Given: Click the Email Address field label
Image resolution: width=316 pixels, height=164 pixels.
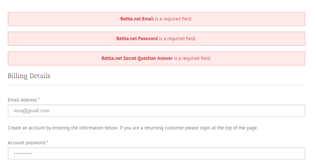Looking at the screenshot, I should click(22, 100).
